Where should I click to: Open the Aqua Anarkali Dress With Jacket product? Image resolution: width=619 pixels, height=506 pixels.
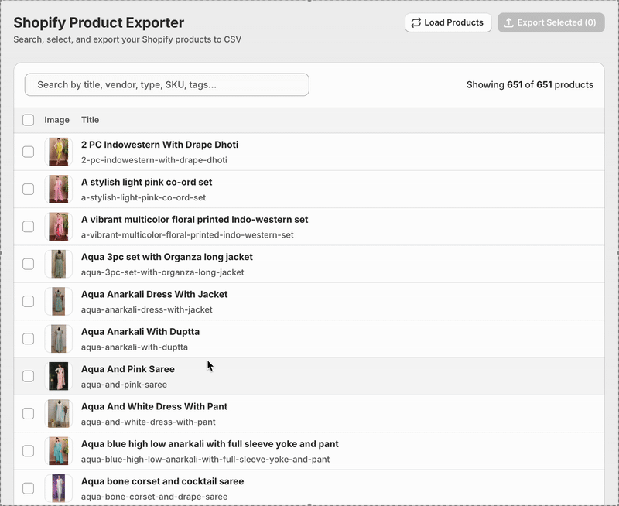[x=155, y=294]
